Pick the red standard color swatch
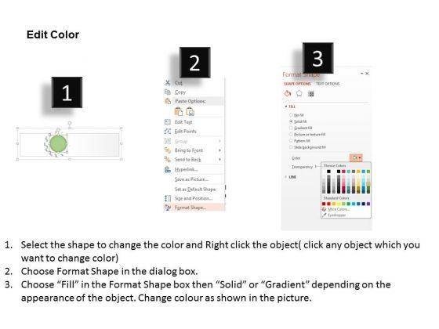Viewport: 439px width, 329px height. [x=328, y=204]
